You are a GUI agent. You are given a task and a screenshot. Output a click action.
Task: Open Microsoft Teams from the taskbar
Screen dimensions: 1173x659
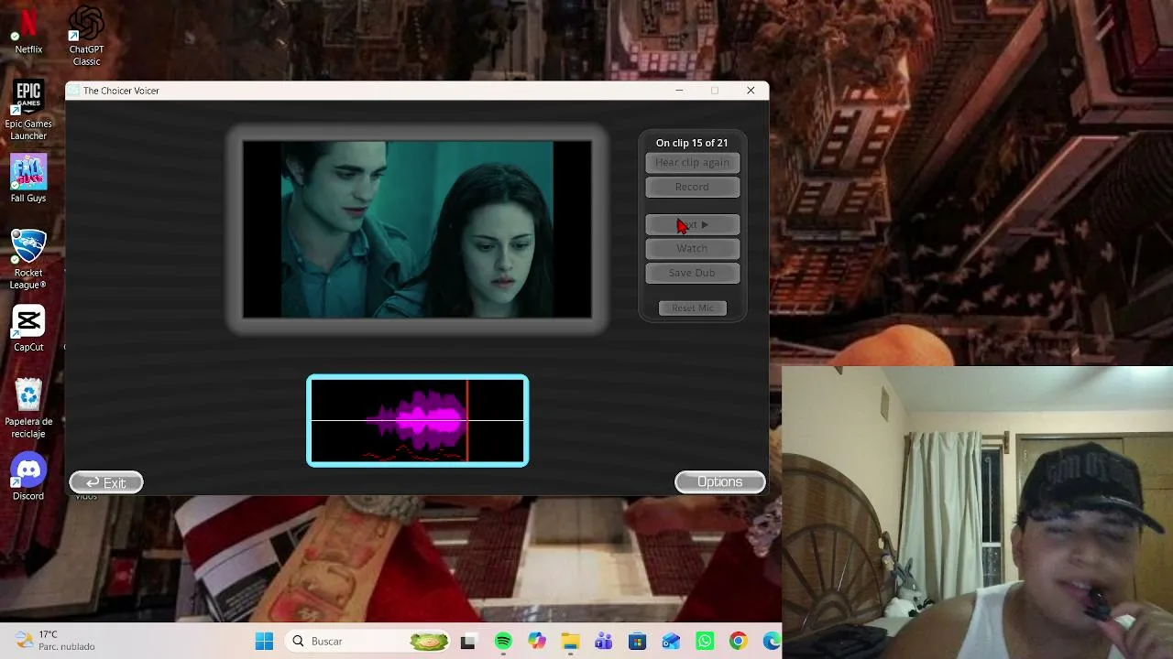click(x=604, y=642)
